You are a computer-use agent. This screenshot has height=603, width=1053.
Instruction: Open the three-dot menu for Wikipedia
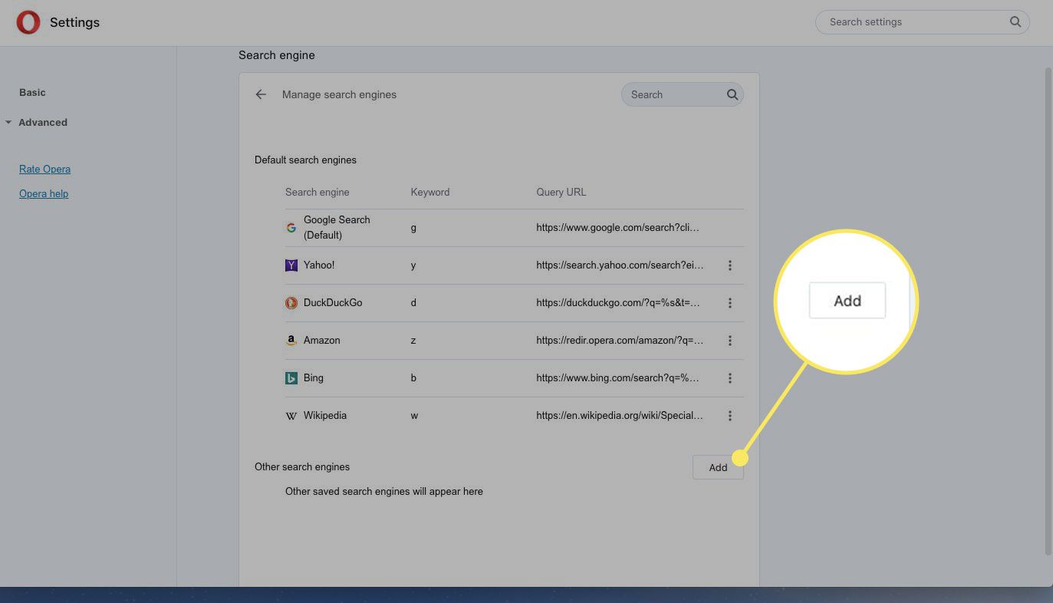[x=730, y=416]
